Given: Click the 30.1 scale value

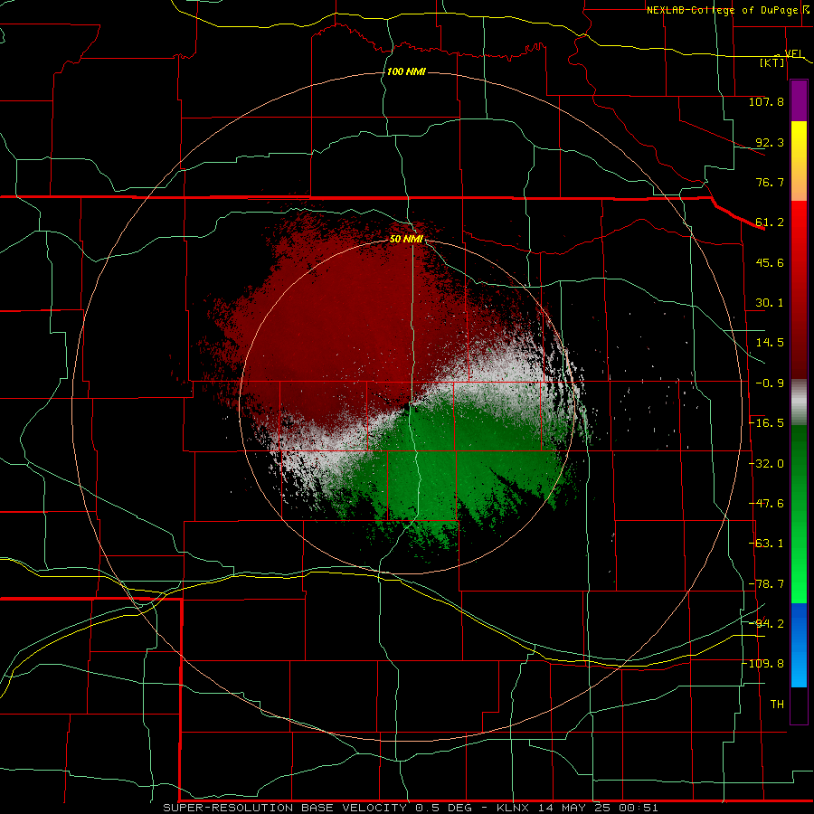Looking at the screenshot, I should [770, 303].
